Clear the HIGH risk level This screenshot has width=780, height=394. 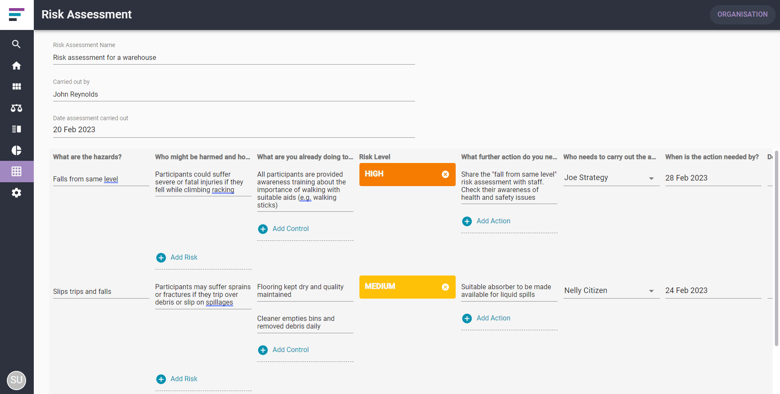point(445,174)
